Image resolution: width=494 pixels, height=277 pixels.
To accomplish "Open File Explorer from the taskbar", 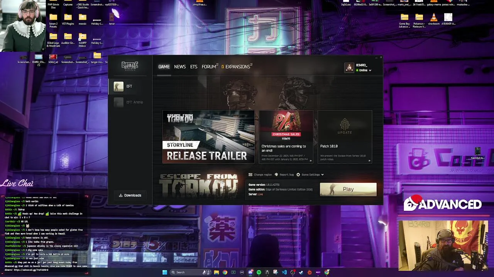I will [x=217, y=272].
